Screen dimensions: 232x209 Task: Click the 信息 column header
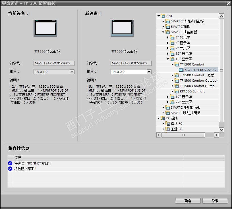point(98,158)
